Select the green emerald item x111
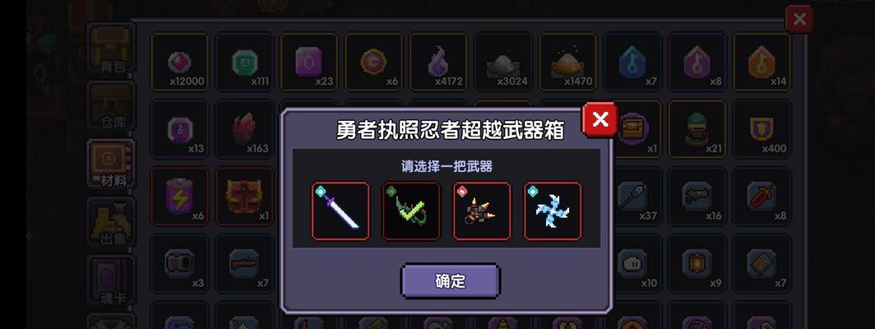Viewport: 875px width, 329px height. [x=244, y=62]
